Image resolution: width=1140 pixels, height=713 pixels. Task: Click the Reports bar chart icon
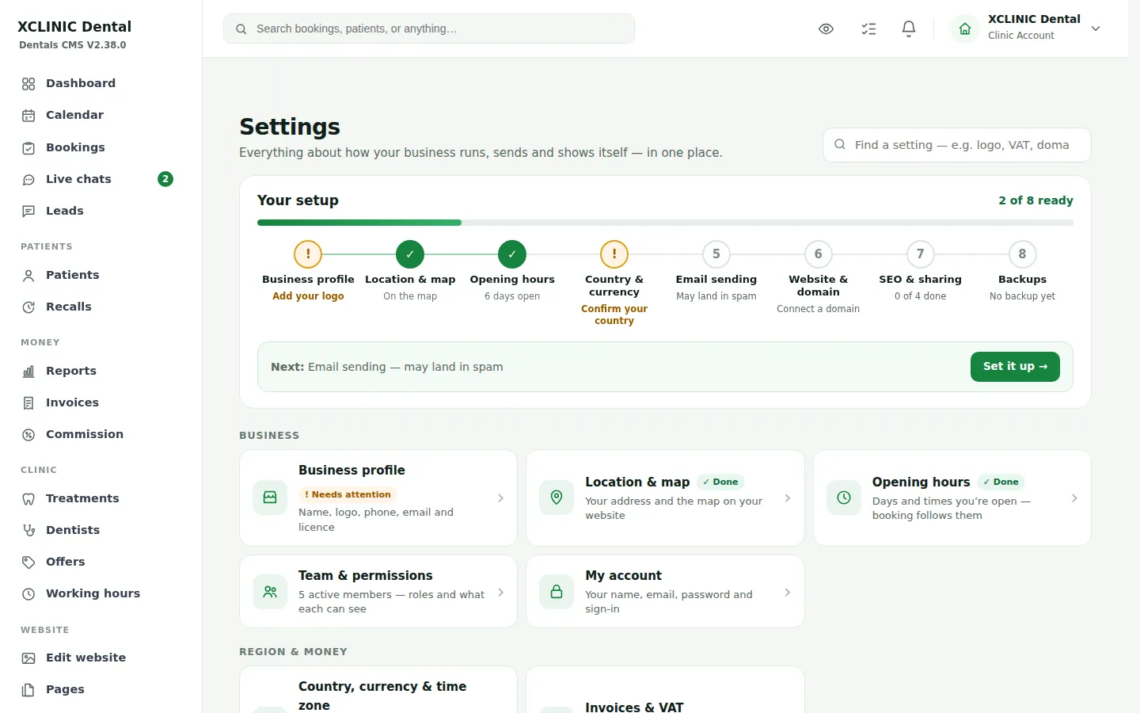point(28,372)
